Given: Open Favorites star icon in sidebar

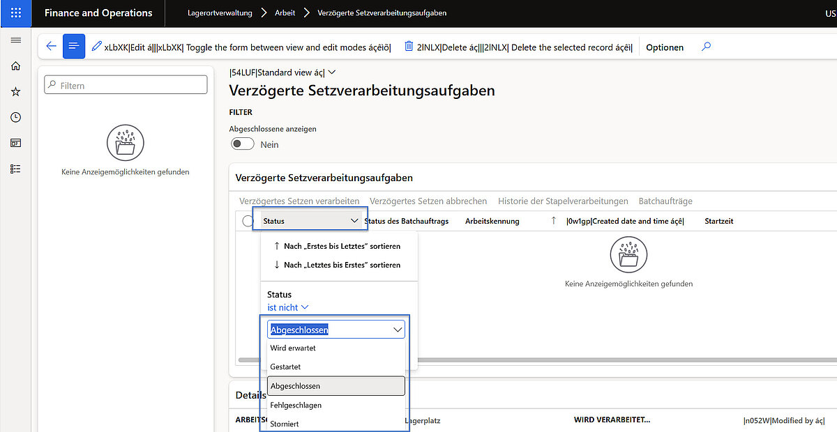Looking at the screenshot, I should click(15, 92).
